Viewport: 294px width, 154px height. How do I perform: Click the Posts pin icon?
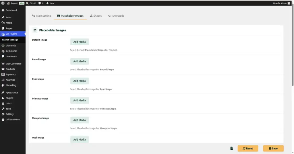3,17
